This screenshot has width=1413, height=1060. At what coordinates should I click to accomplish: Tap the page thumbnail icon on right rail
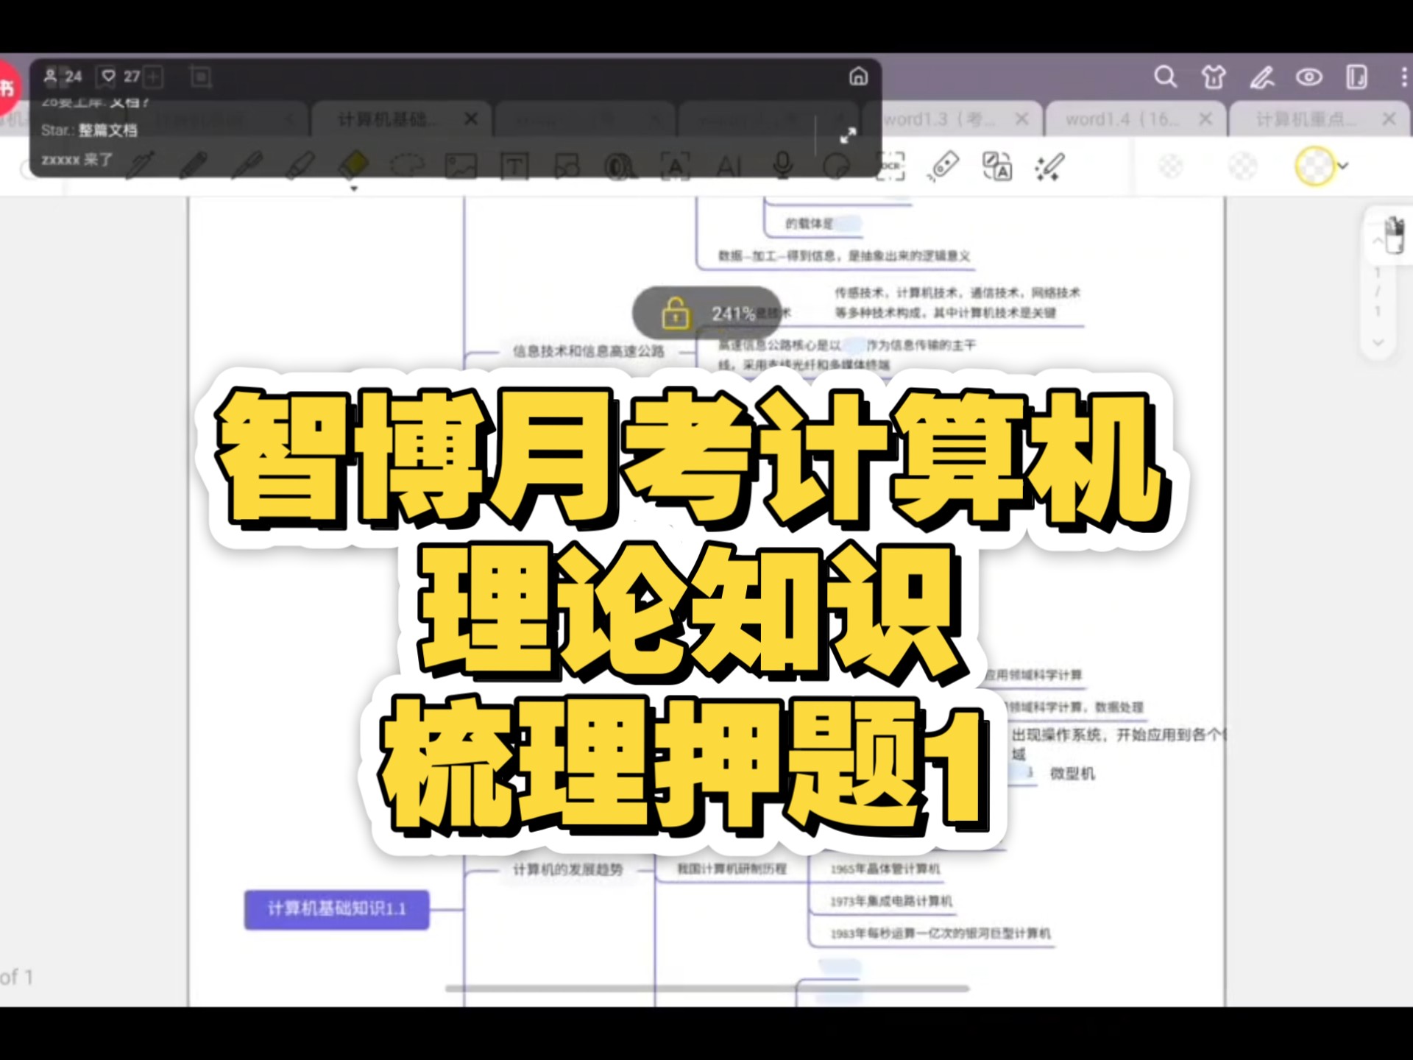1394,235
